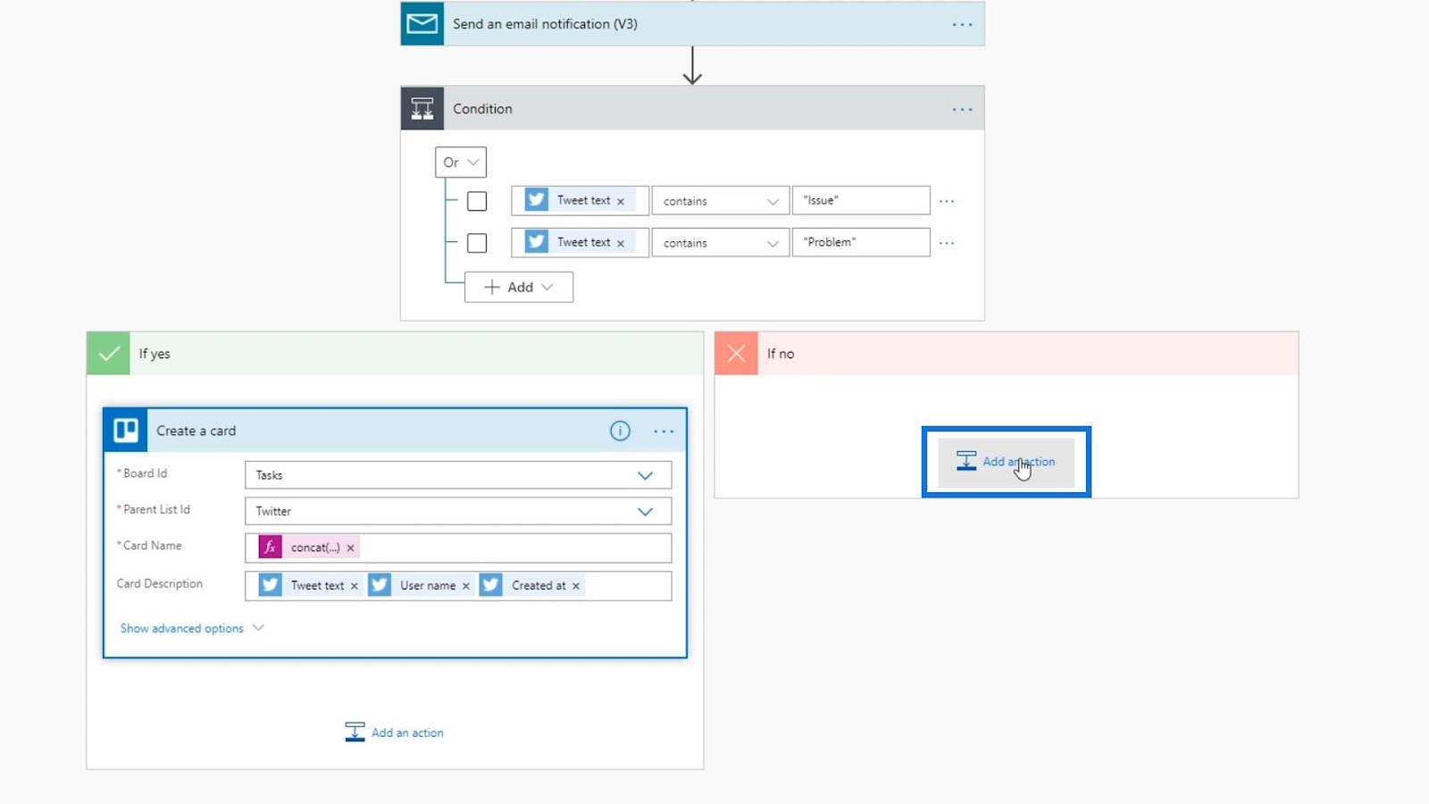Open the Board Id dropdown showing Tasks

(x=458, y=475)
